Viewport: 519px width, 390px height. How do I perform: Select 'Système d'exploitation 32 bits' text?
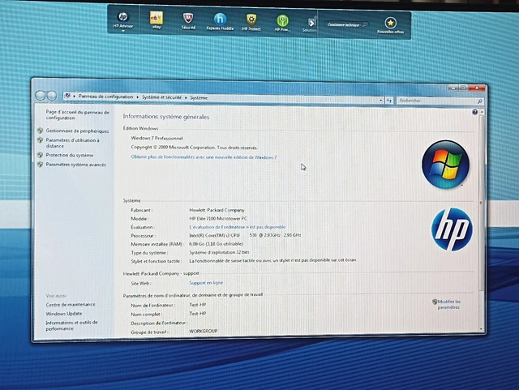tap(219, 252)
